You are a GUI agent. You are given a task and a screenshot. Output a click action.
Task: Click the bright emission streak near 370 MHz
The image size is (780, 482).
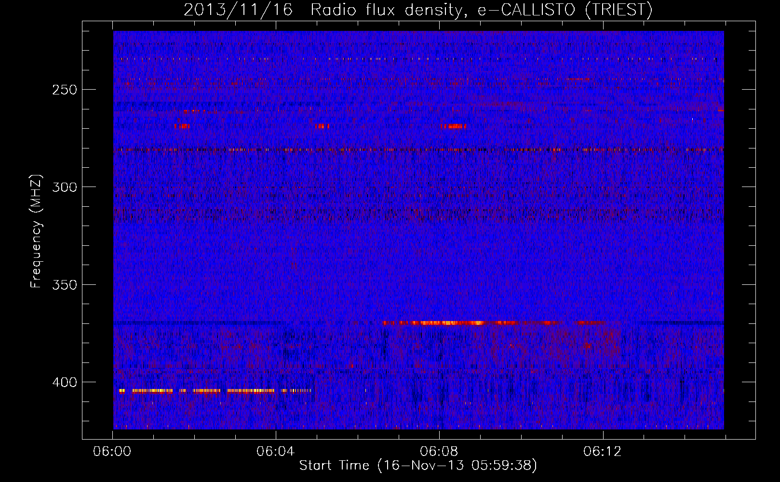click(494, 322)
